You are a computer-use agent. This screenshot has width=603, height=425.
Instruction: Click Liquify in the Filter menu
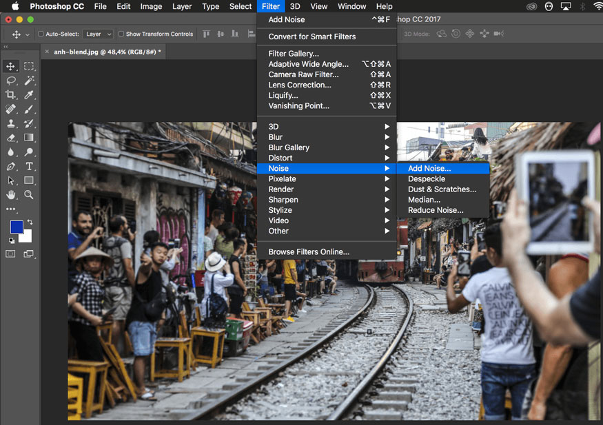pyautogui.click(x=283, y=95)
